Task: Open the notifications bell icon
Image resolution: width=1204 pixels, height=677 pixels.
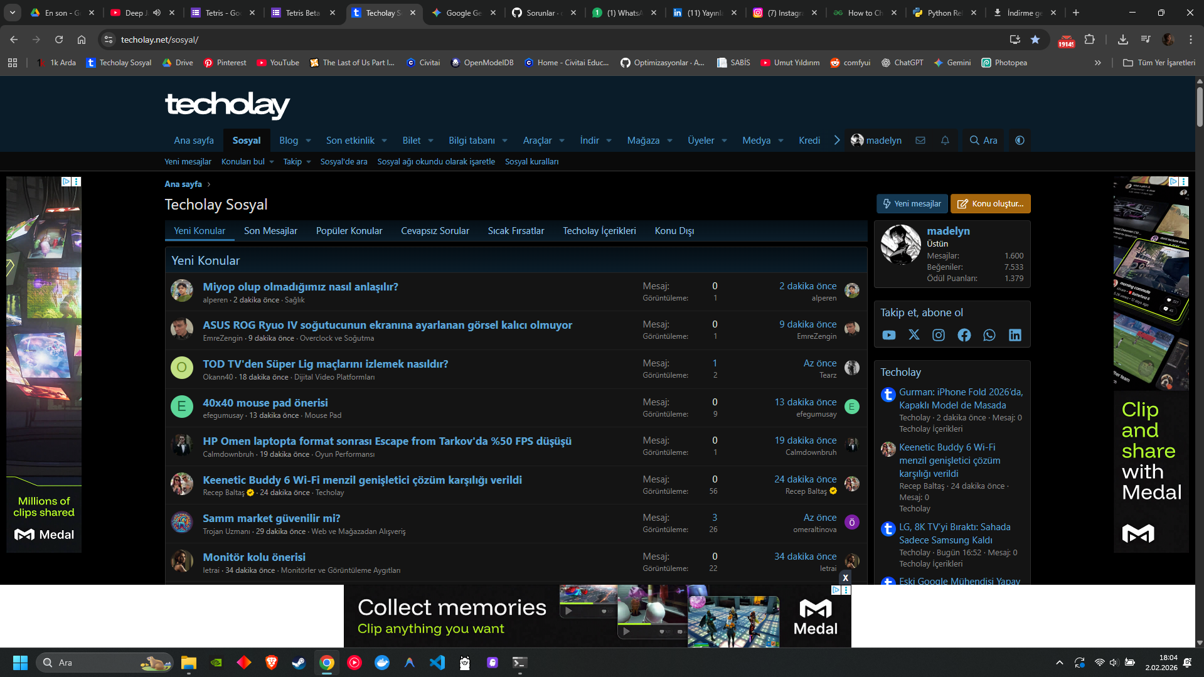Action: (945, 141)
